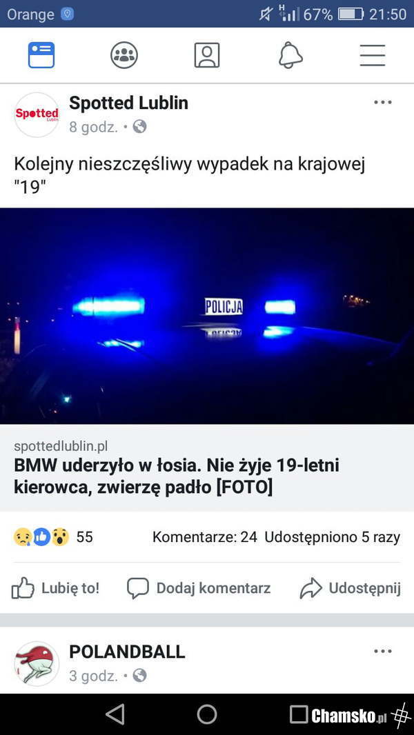Viewport: 414px width, 735px height.
Task: Tap Dodaj komentarz button
Action: 198,588
